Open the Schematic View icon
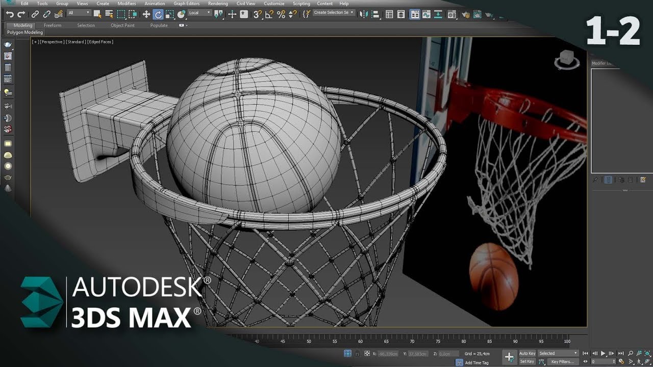653x367 pixels. [438, 14]
